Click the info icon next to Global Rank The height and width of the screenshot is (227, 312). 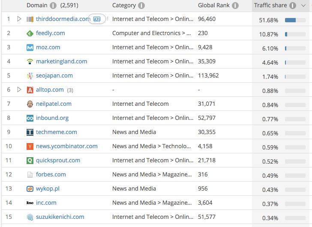pyautogui.click(x=235, y=6)
